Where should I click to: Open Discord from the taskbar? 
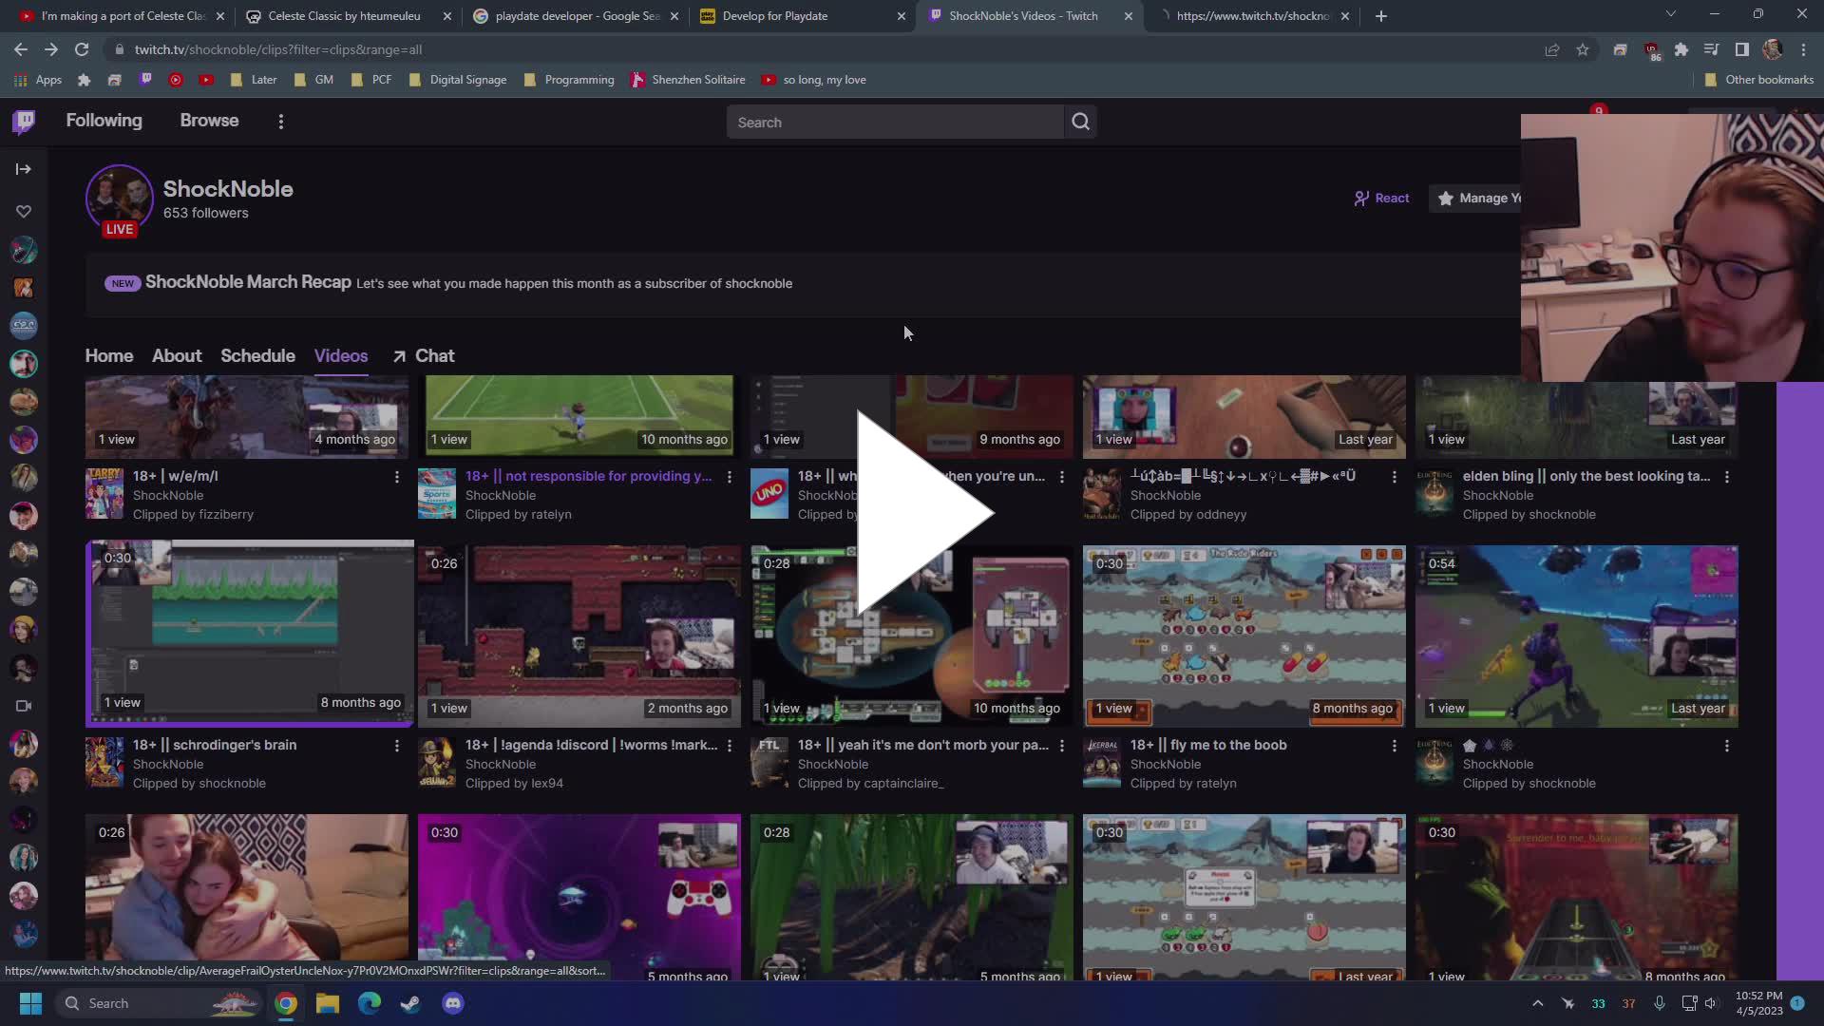coord(453,1003)
